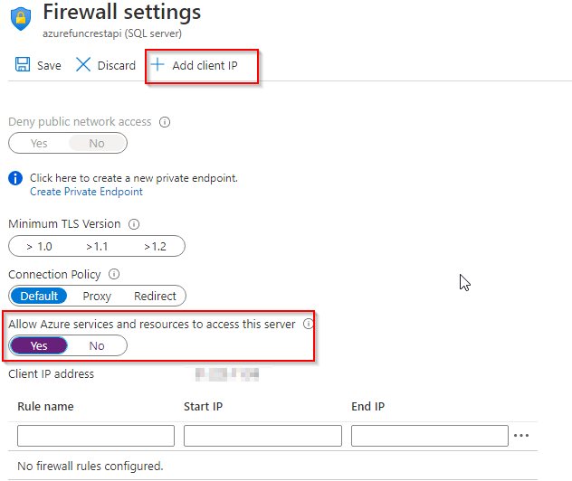Open the Create Private Endpoint link
Screen dimensions: 572x481
click(86, 192)
